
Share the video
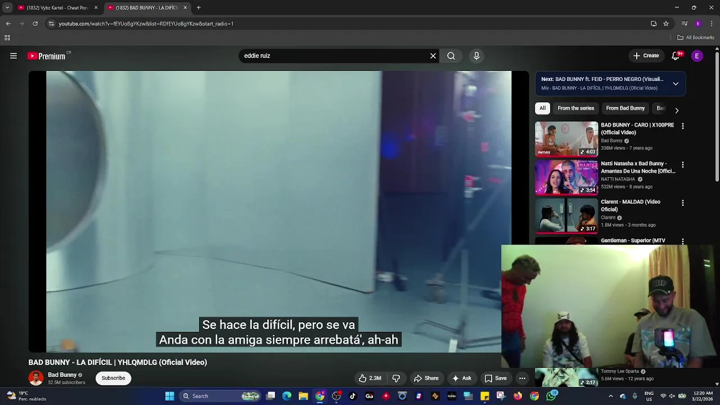tap(426, 378)
